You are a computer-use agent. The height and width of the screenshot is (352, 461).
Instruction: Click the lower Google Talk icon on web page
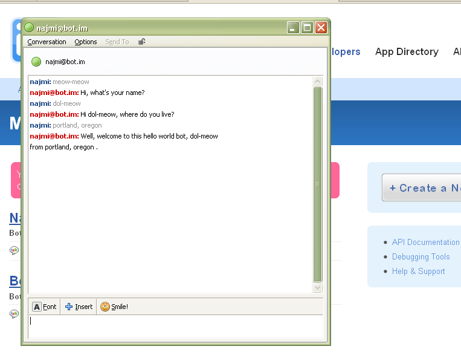coord(14,314)
